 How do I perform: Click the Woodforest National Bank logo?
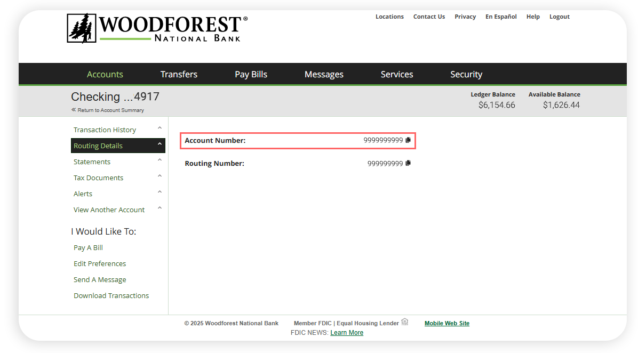point(157,28)
